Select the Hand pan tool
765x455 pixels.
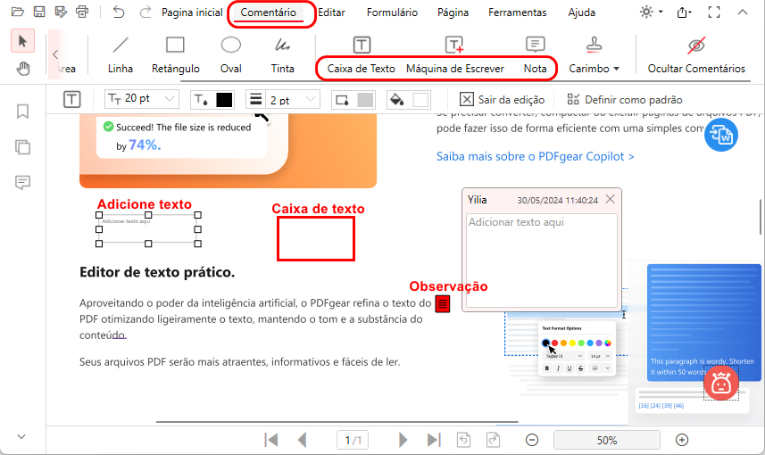[x=23, y=69]
